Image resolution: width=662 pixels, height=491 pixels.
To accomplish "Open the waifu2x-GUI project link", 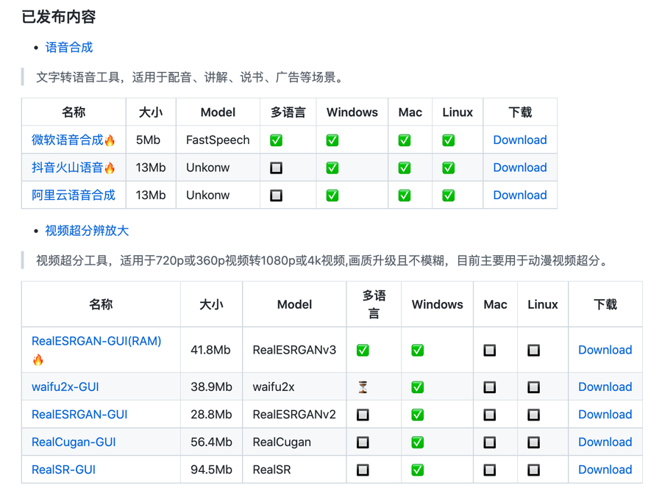I will [65, 387].
